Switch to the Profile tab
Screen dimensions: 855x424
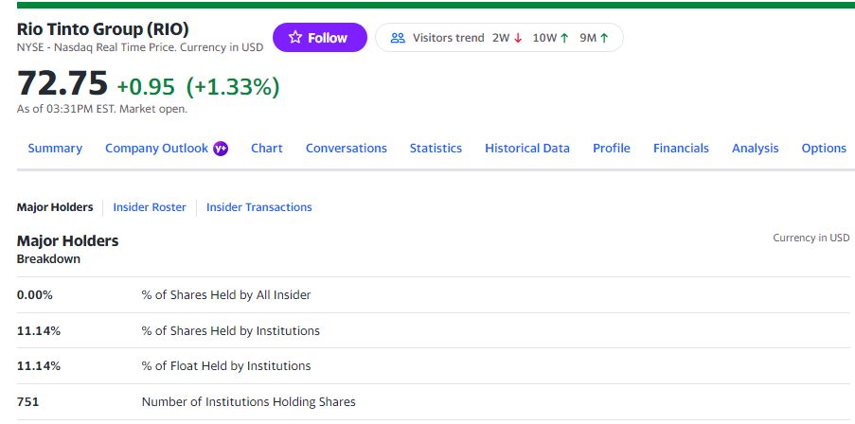point(612,149)
